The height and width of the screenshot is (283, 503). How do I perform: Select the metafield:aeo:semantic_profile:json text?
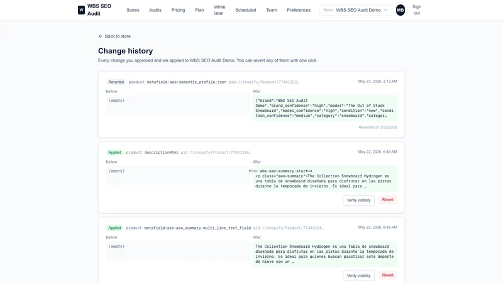click(x=187, y=82)
